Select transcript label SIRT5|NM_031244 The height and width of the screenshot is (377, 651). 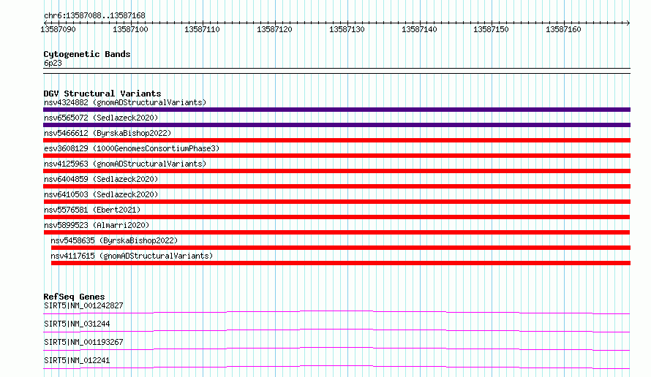(77, 324)
